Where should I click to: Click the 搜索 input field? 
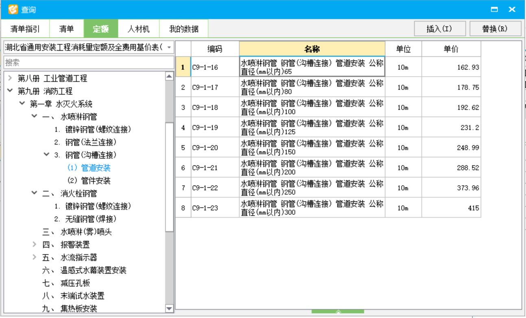tap(89, 63)
